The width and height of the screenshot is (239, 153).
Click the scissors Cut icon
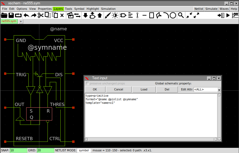click(40, 15)
